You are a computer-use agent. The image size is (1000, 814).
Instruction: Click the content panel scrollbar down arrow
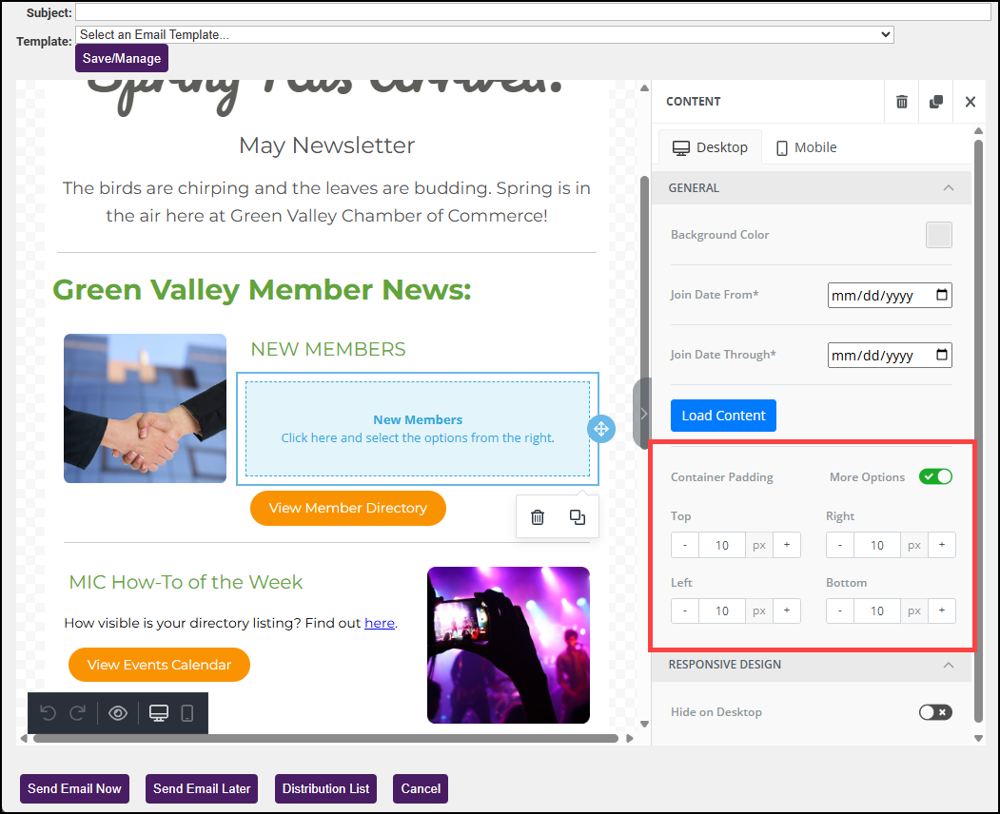(x=978, y=739)
